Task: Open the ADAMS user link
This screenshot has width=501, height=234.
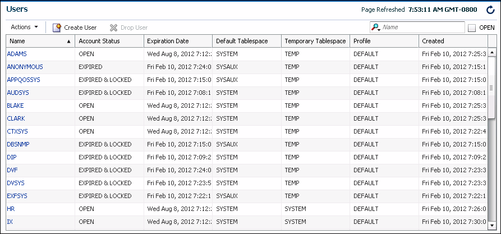Action: [16, 54]
